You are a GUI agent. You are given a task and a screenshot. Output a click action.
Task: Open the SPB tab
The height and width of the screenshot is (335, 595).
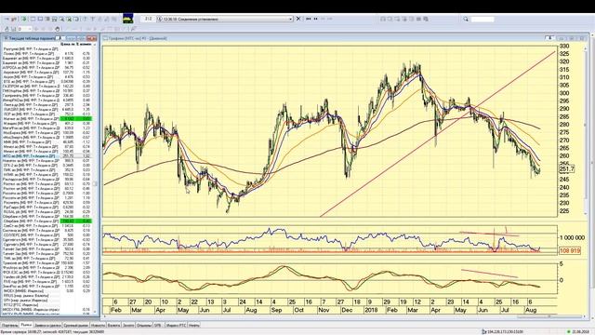[158, 325]
